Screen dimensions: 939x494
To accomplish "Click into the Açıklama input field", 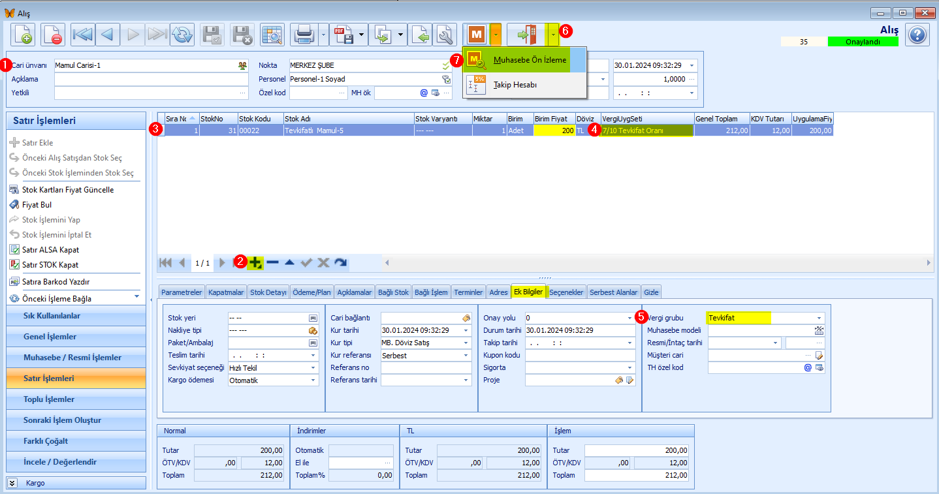I will (151, 79).
